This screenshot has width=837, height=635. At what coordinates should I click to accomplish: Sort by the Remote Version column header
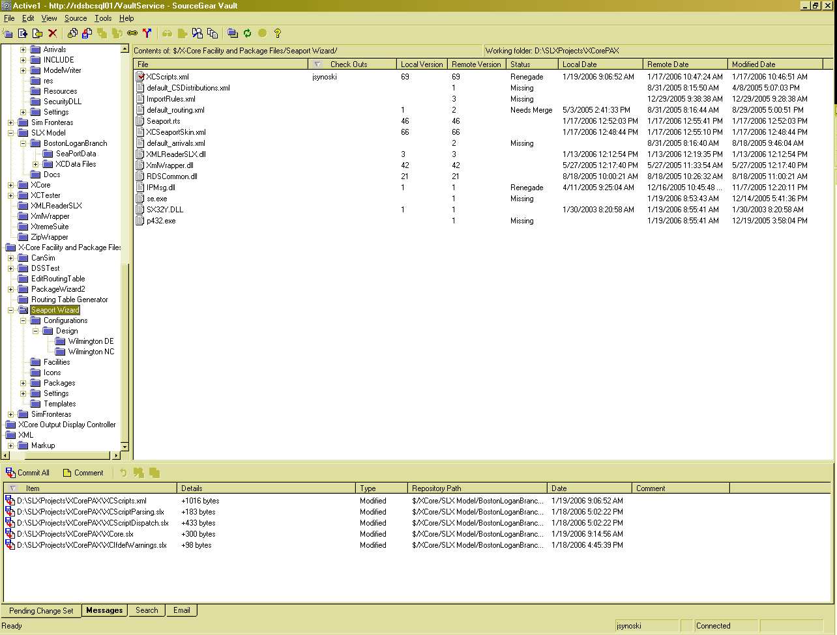(477, 64)
